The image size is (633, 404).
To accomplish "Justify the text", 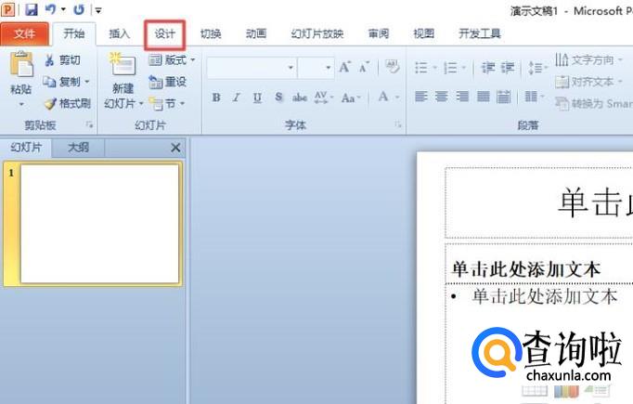I will (x=484, y=97).
